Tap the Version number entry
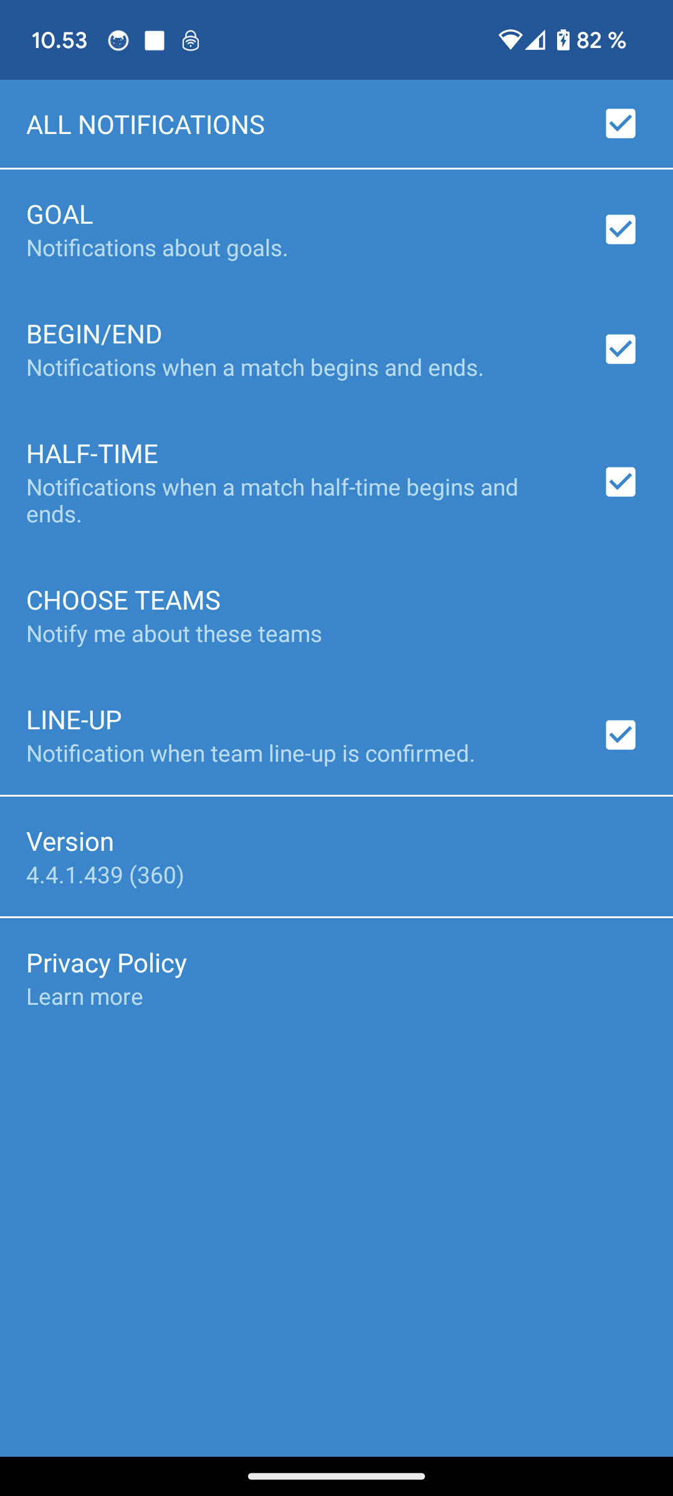This screenshot has width=673, height=1496. 105,875
